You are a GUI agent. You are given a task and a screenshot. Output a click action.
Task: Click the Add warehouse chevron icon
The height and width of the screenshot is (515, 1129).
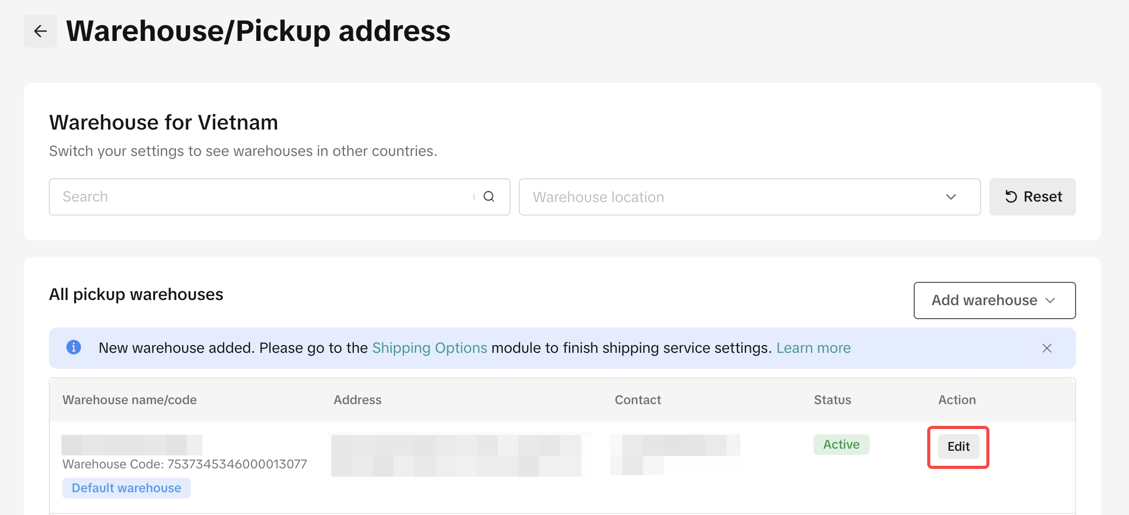[1051, 301]
